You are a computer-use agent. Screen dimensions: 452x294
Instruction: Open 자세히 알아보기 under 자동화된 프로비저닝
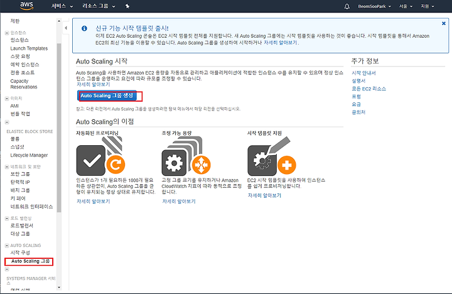point(93,201)
